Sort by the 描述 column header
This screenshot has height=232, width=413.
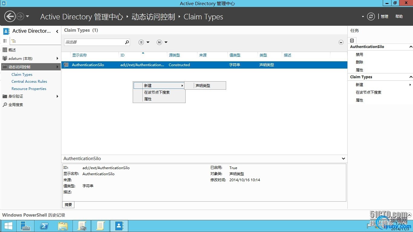pyautogui.click(x=288, y=55)
